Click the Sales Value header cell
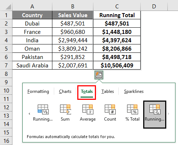 (73, 15)
